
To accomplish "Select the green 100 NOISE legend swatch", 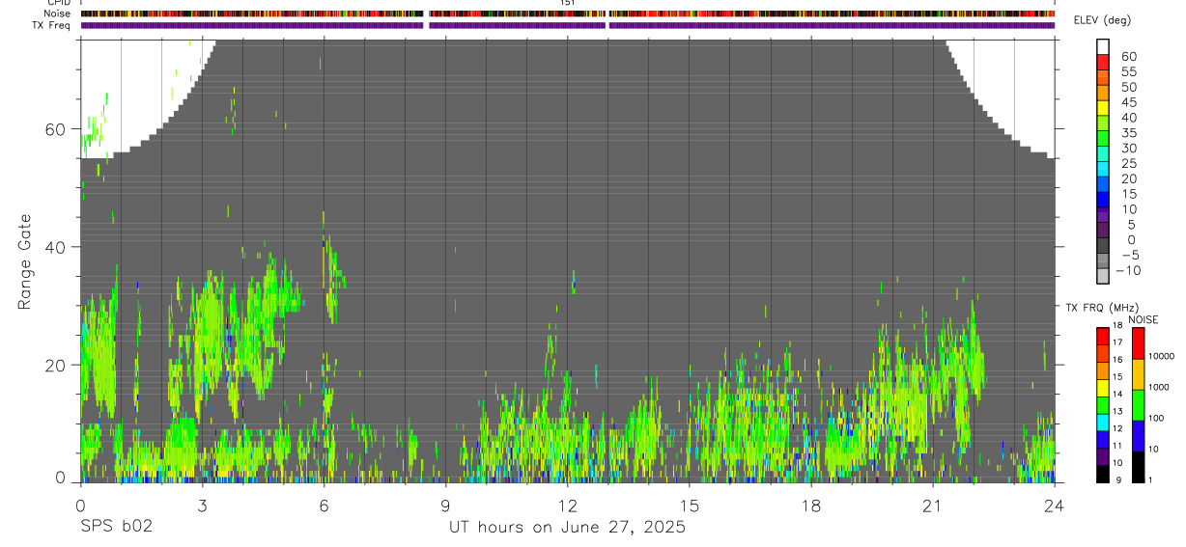I will [x=1139, y=405].
